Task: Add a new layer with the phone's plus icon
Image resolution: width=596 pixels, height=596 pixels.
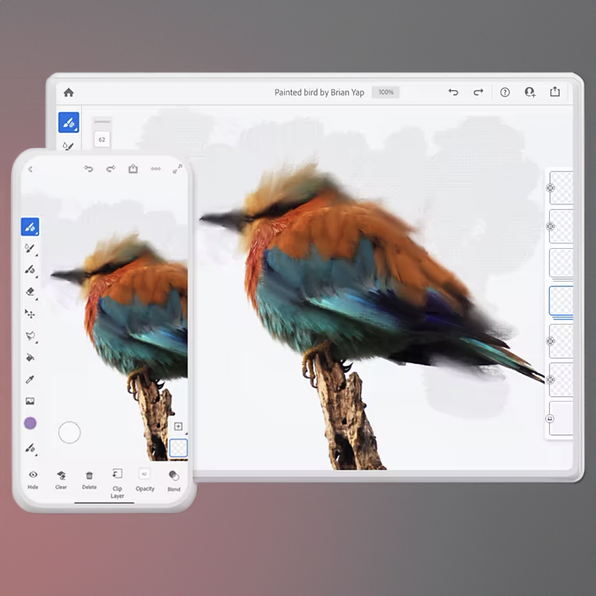Action: (178, 426)
